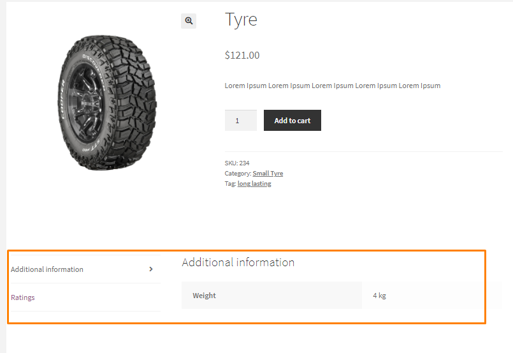Viewport: 513px width, 353px height.
Task: Open the Small Tyre category link
Action: point(268,174)
